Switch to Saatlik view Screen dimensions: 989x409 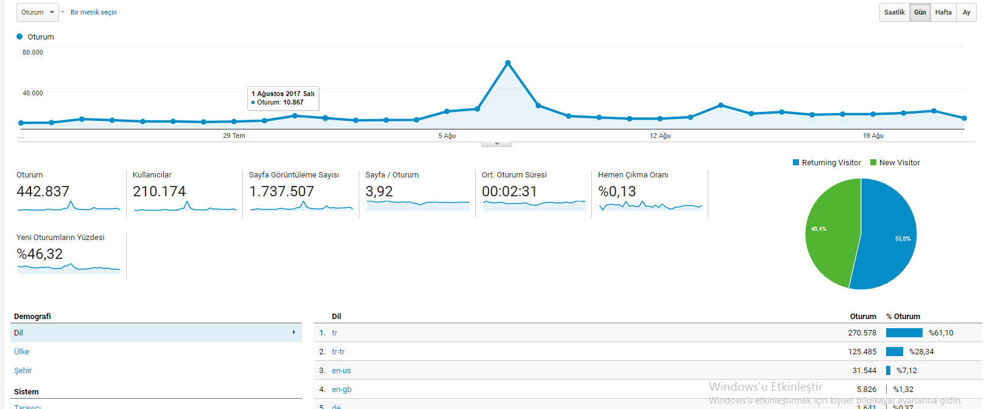point(894,12)
